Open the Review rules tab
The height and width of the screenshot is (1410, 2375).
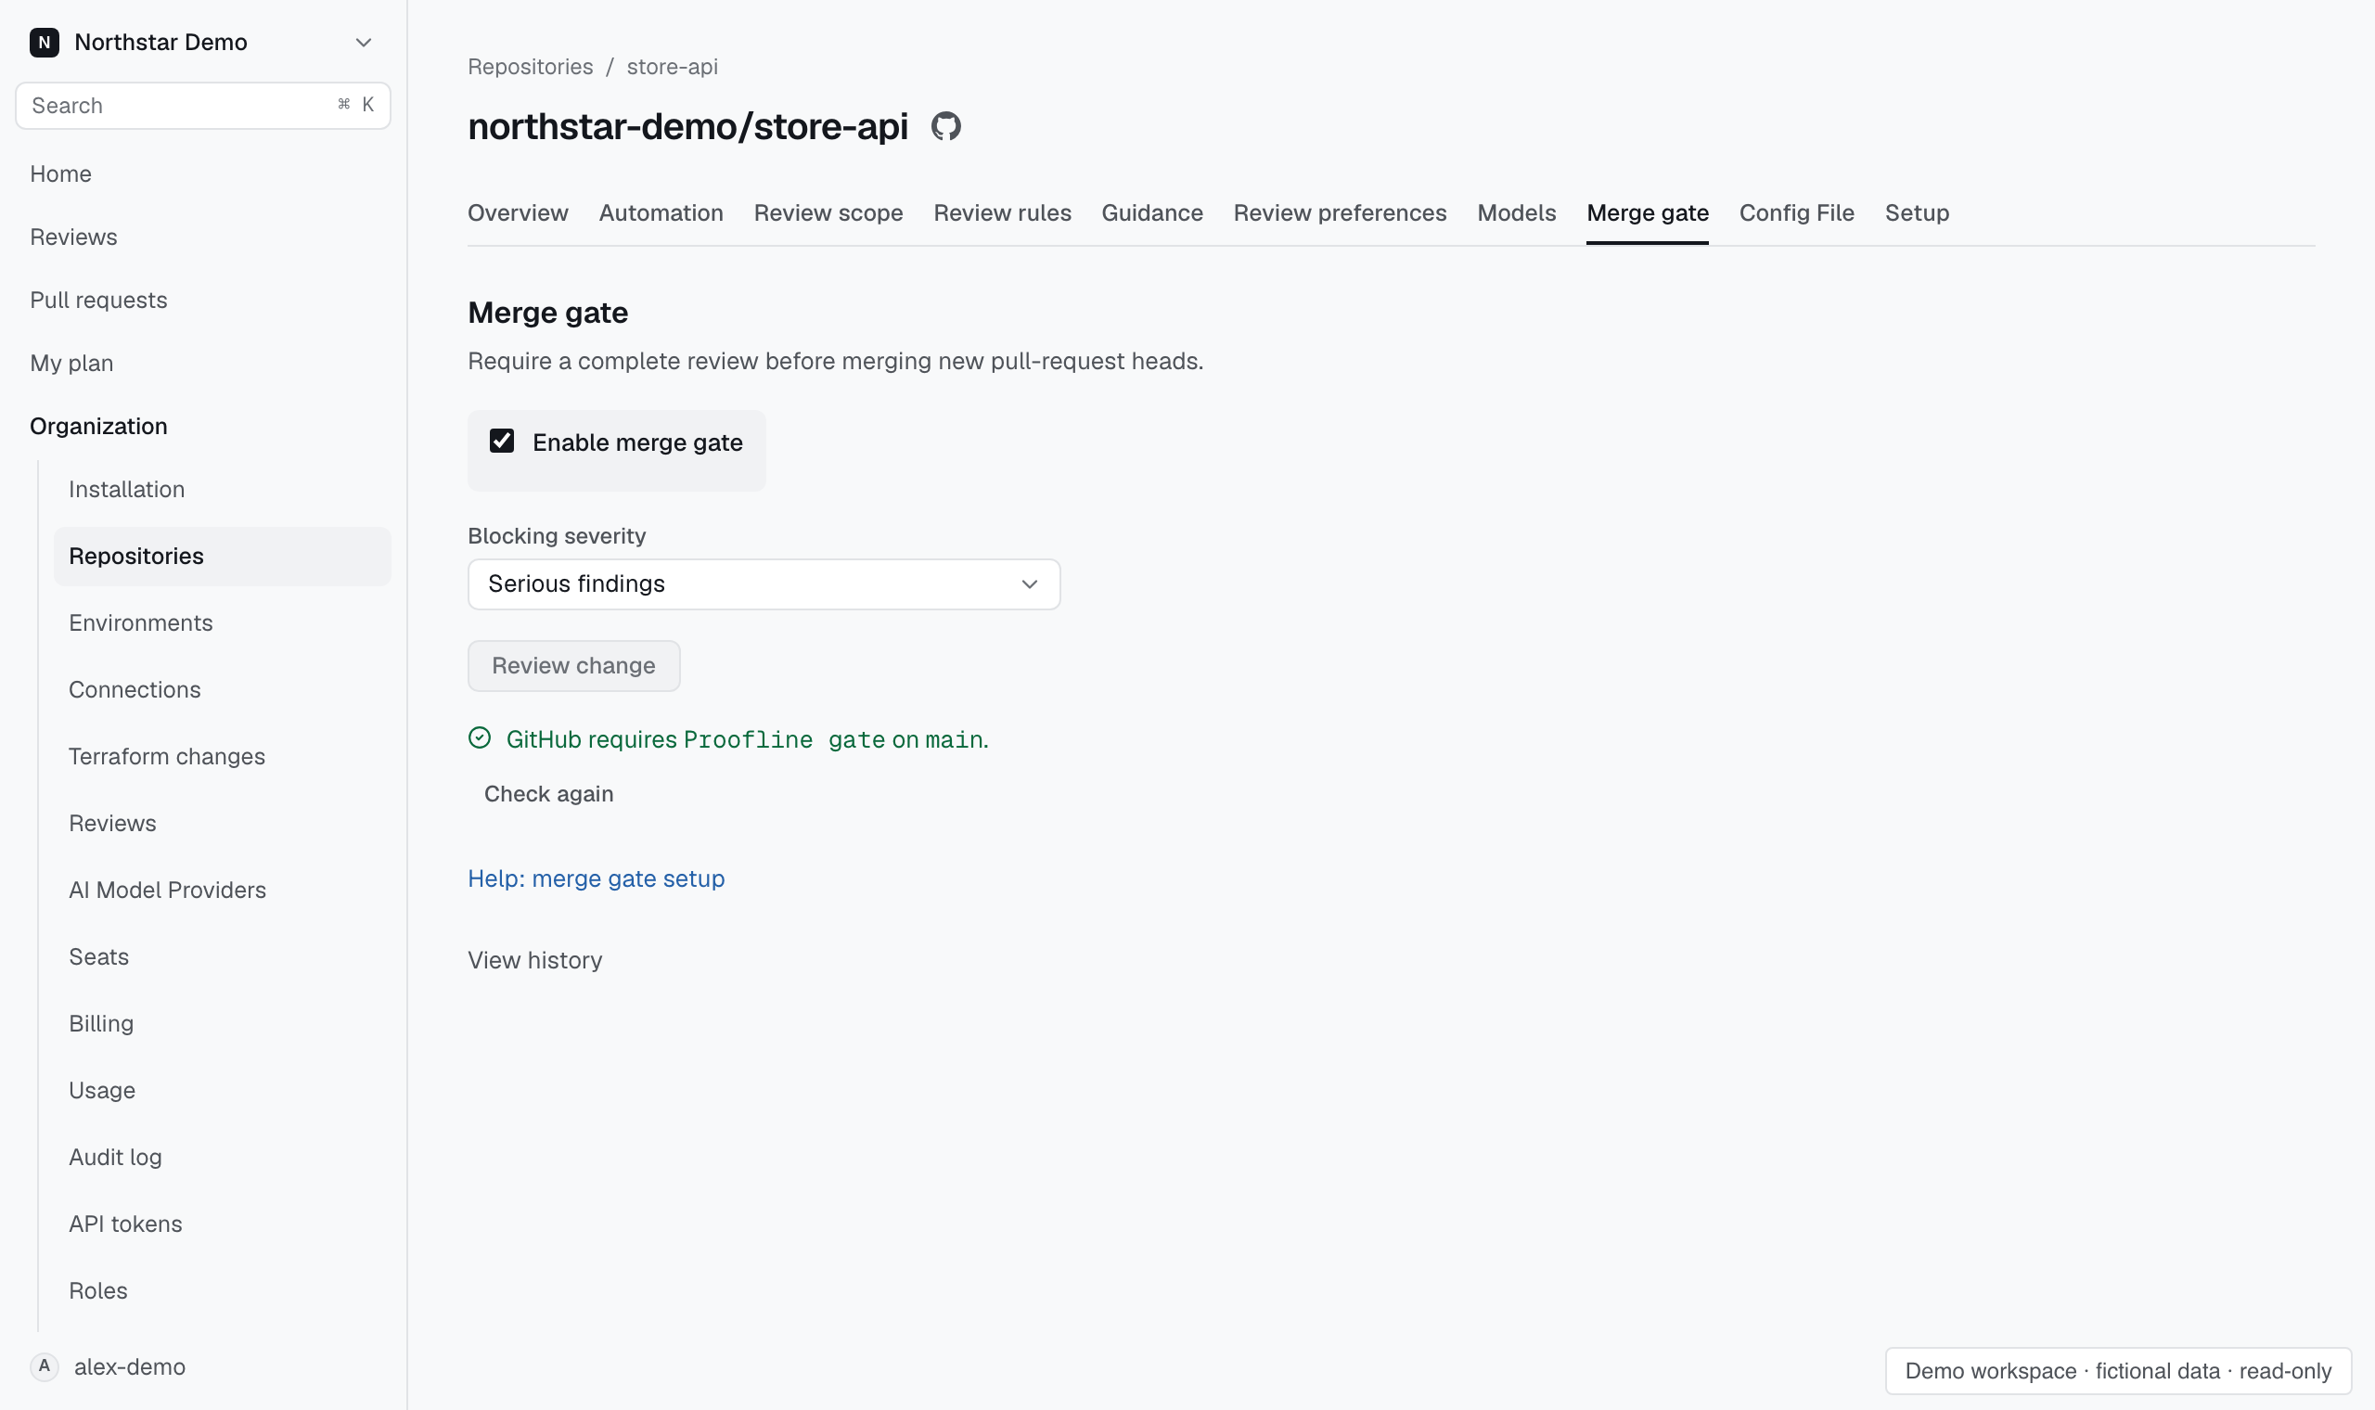[x=1002, y=212]
